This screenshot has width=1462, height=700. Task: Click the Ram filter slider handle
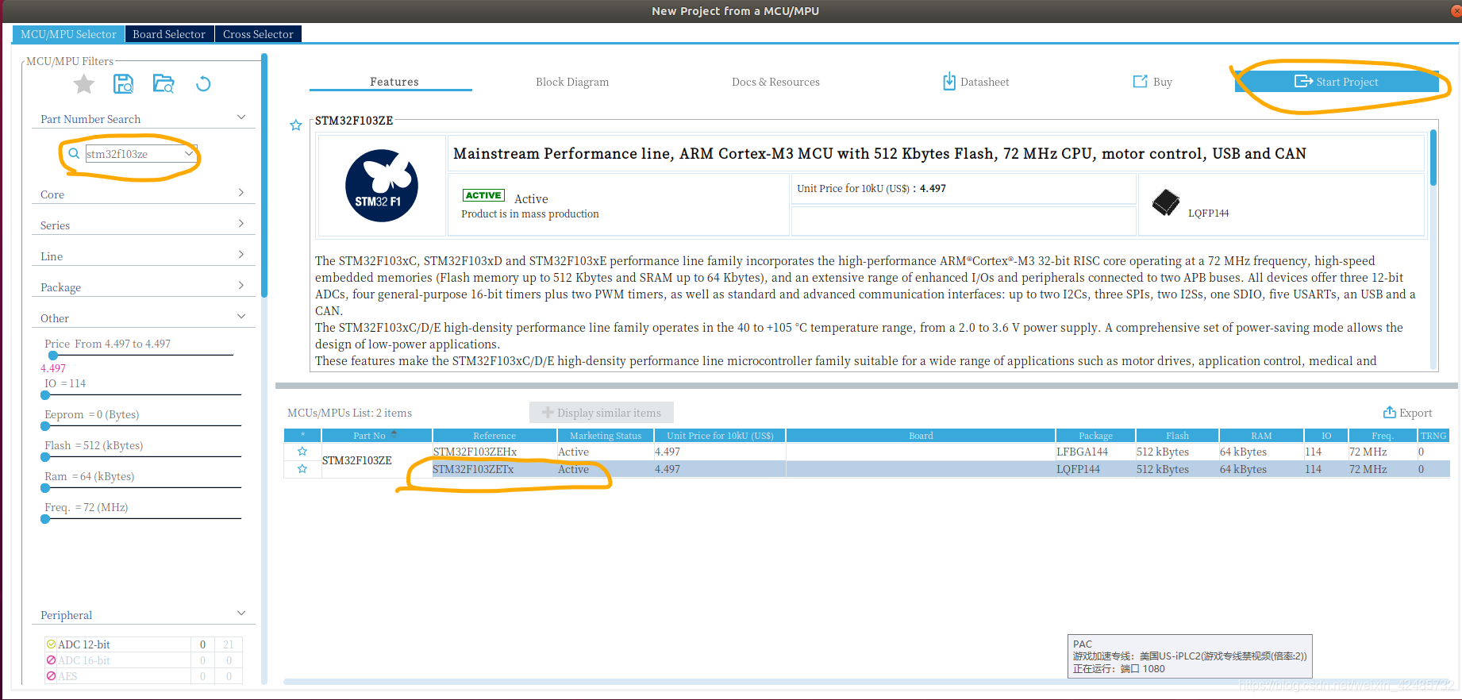[x=45, y=488]
